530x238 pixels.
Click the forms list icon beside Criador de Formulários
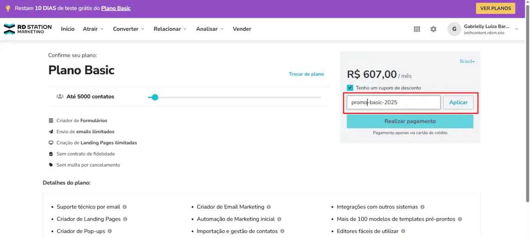pyautogui.click(x=51, y=120)
